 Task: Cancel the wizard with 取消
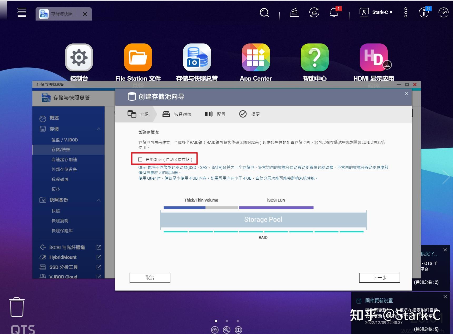click(x=150, y=277)
